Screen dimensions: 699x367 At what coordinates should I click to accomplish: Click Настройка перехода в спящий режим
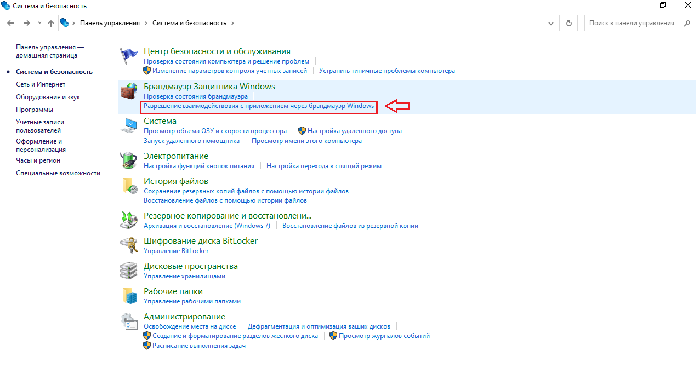click(x=324, y=166)
